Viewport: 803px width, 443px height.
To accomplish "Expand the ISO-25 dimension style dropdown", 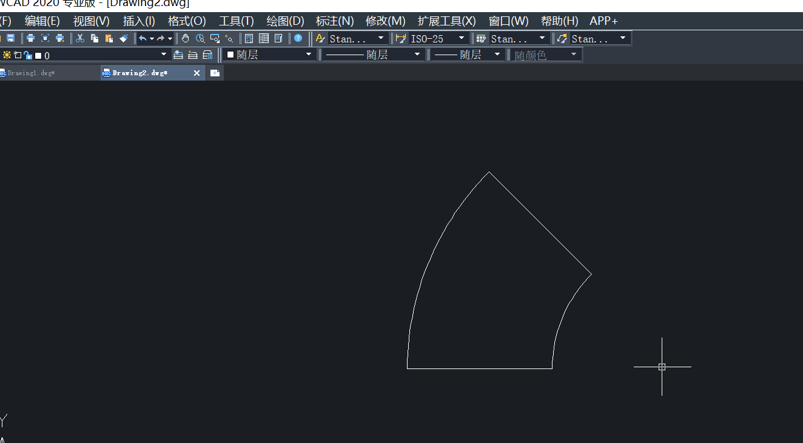I will point(461,38).
